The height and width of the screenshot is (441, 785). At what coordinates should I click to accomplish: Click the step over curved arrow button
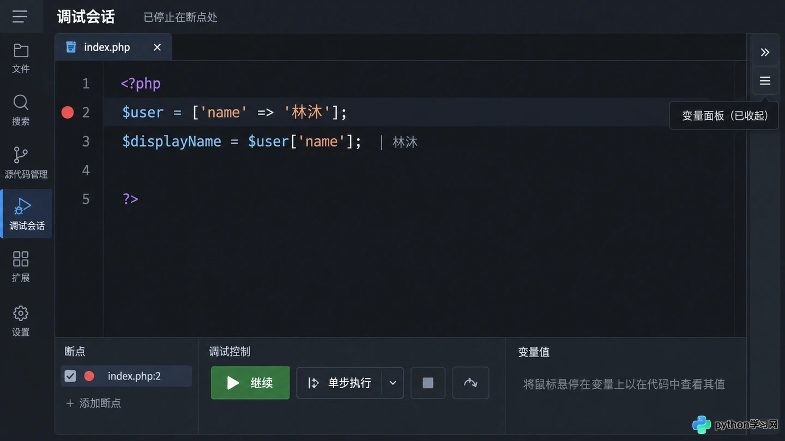pyautogui.click(x=470, y=383)
